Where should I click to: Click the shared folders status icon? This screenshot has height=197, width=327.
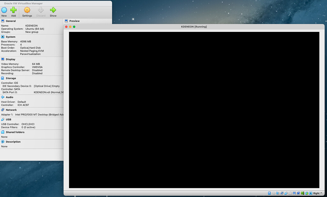[x=291, y=193]
